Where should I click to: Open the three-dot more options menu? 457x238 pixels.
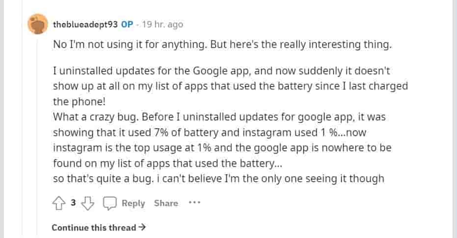195,202
